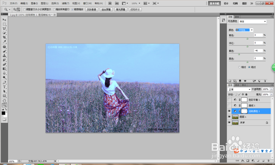The height and width of the screenshot is (165, 275).
Task: Select the 相对 radio button
Action: (x=240, y=67)
